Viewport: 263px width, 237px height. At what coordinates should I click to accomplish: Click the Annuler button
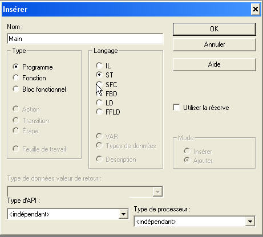[x=215, y=44]
